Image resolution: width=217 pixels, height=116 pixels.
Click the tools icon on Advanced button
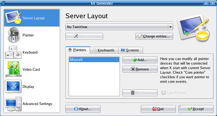point(76,36)
